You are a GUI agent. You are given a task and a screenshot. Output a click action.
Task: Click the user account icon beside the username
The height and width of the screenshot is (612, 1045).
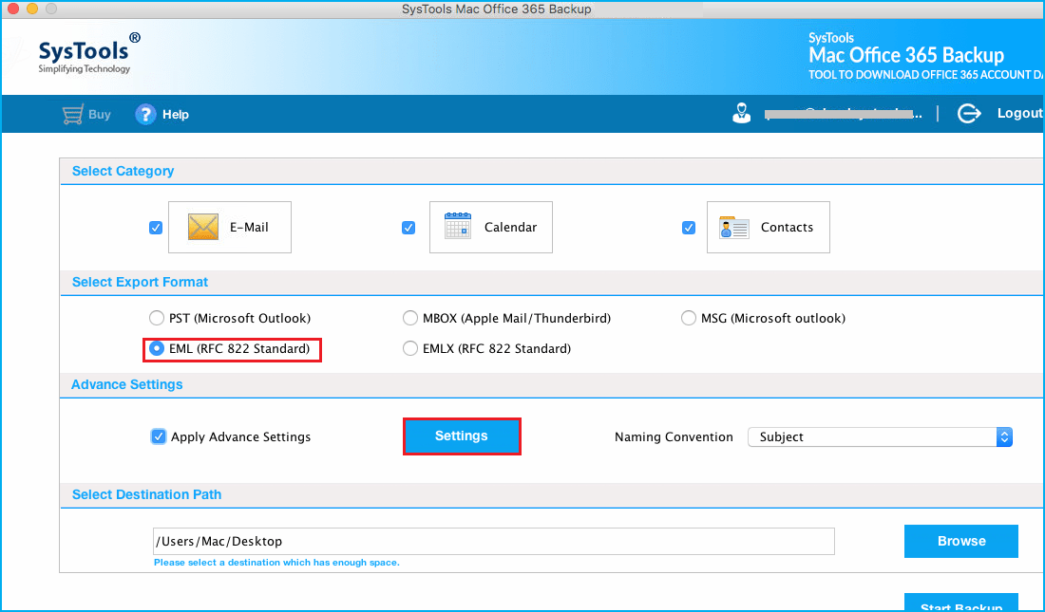(x=742, y=113)
